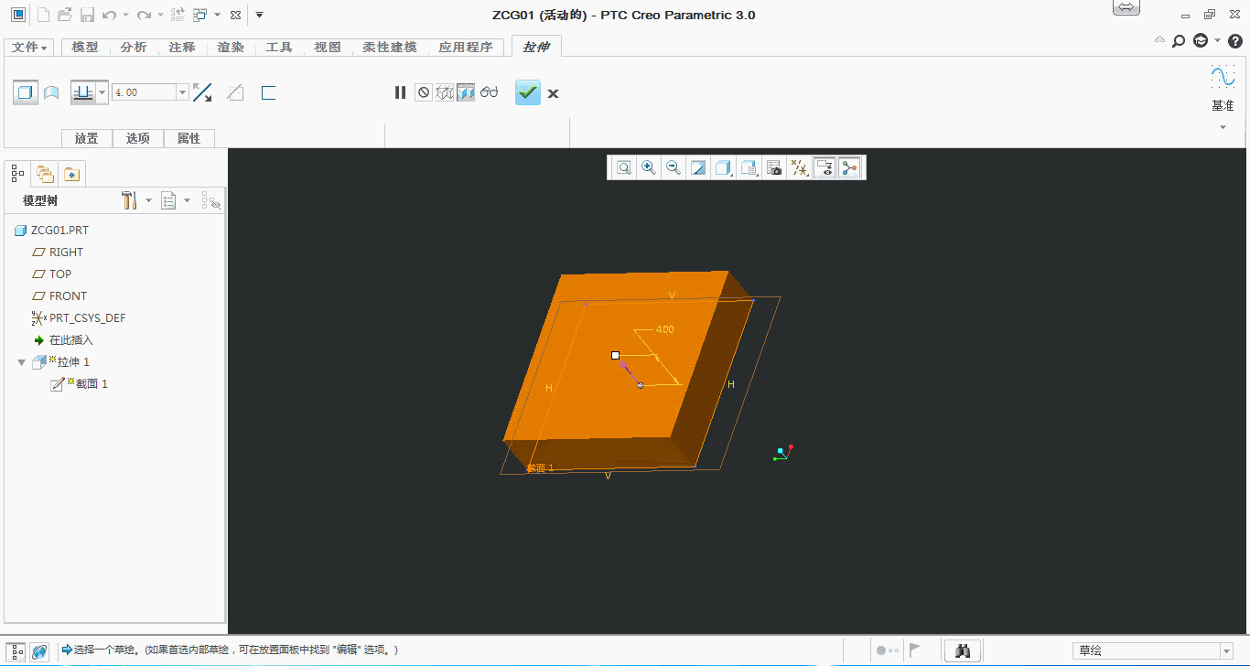Screen dimensions: 1250x666
Task: Click the close window icon in quick access
Action: (x=235, y=15)
